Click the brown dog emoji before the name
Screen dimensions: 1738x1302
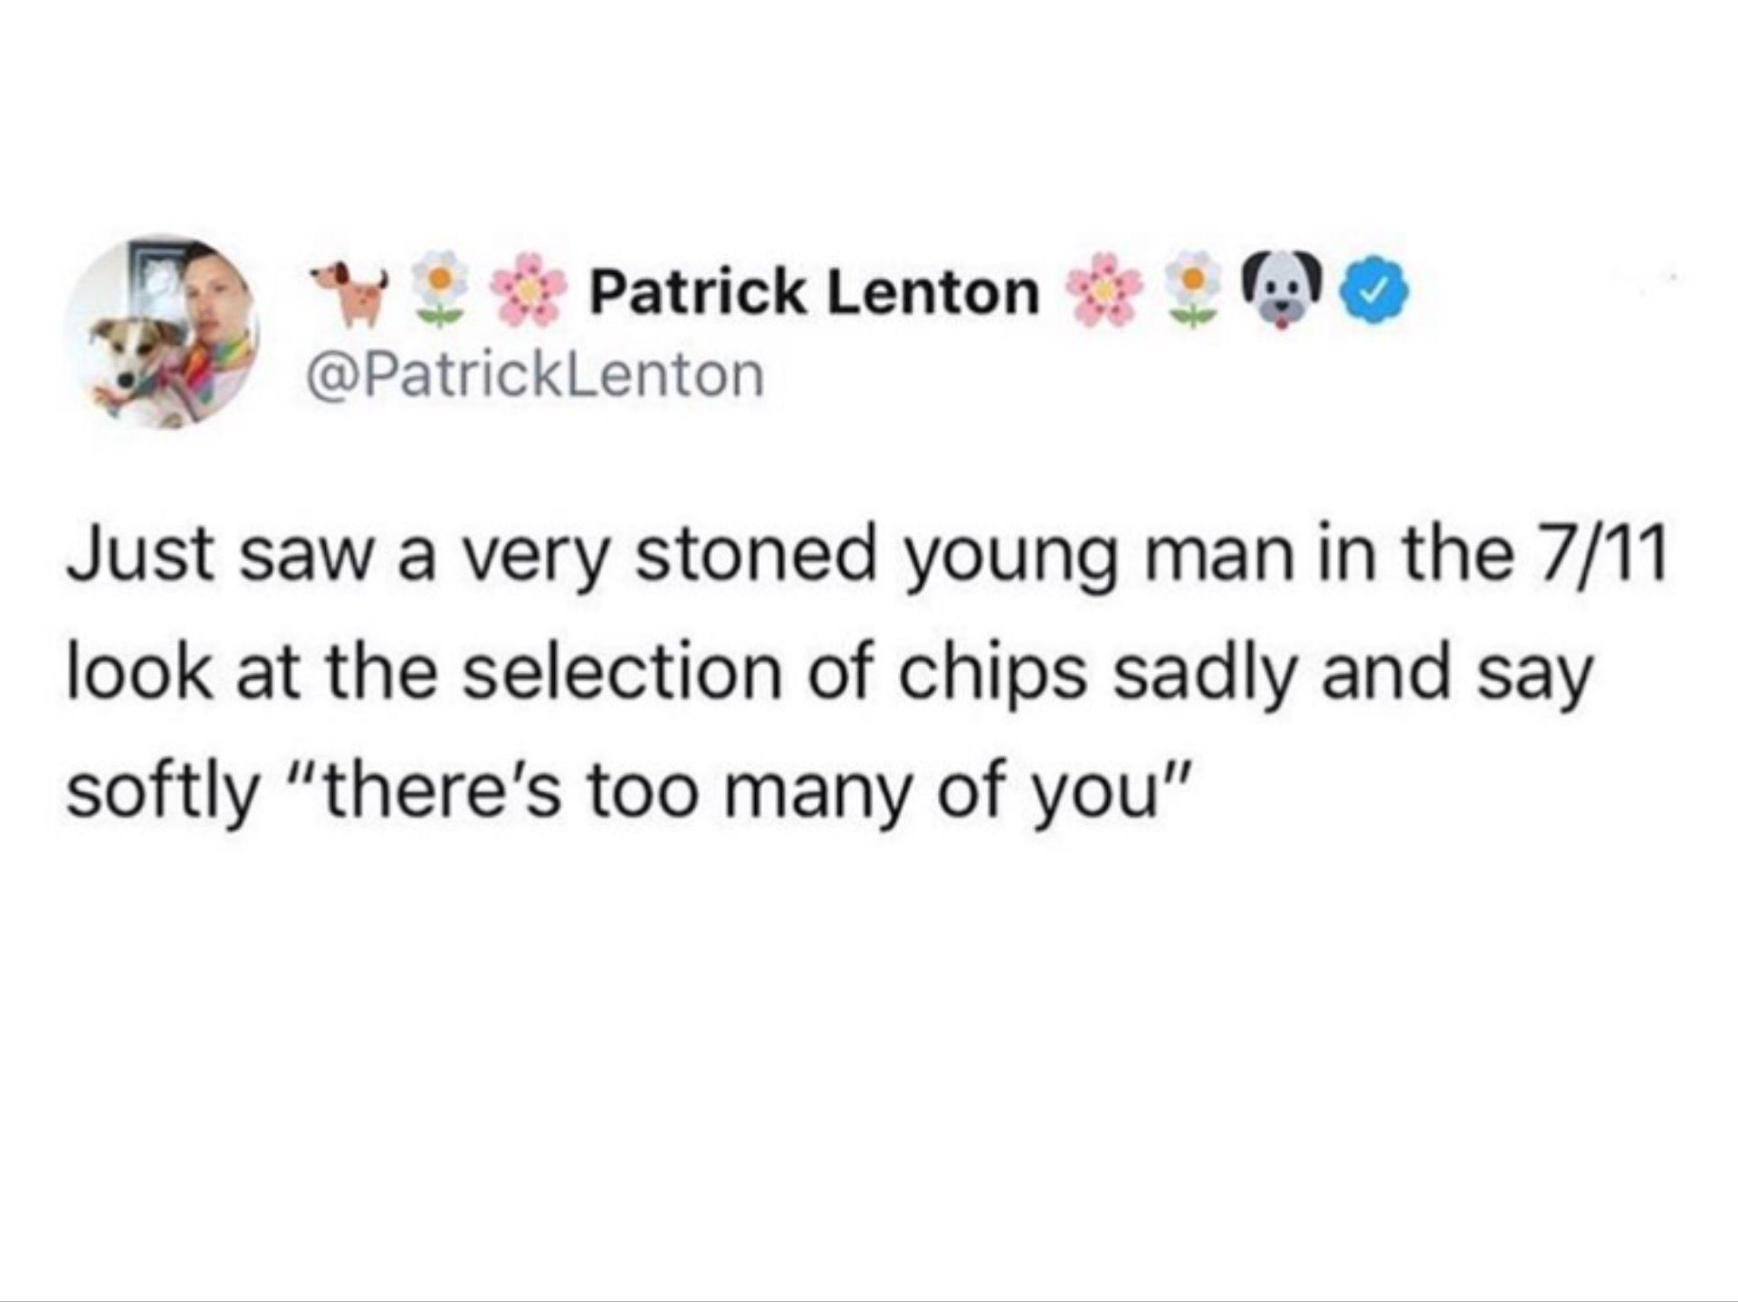coord(348,293)
